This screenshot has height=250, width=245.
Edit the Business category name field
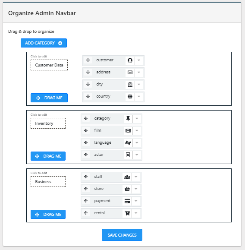[x=48, y=181]
